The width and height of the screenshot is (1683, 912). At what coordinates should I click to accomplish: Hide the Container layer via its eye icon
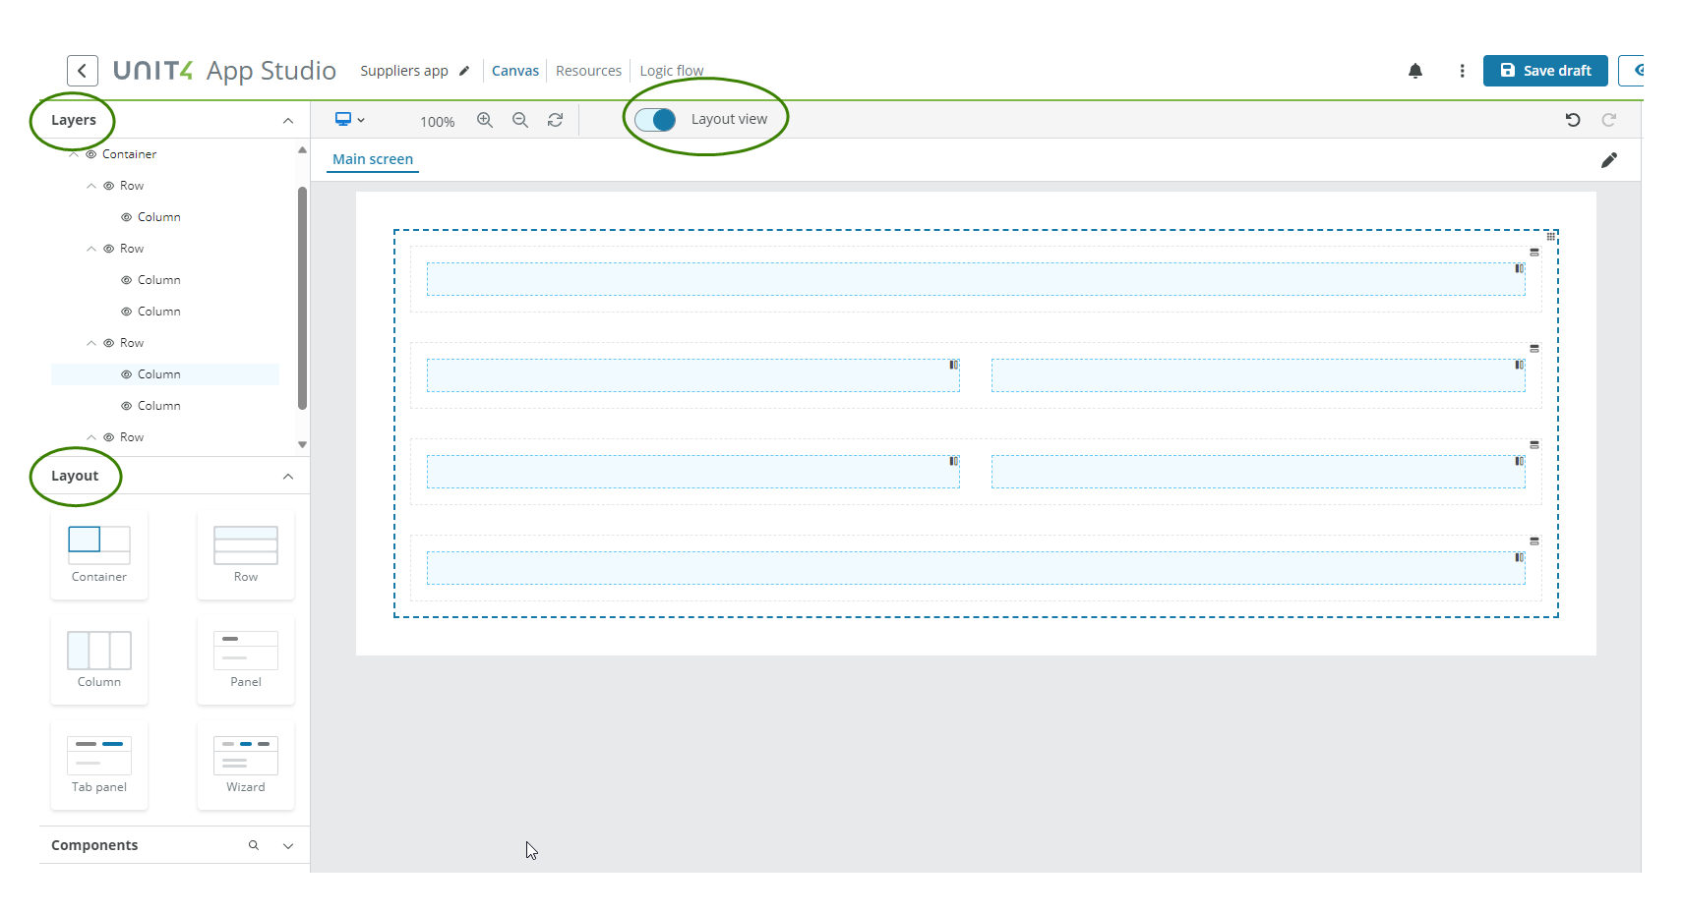pos(89,153)
